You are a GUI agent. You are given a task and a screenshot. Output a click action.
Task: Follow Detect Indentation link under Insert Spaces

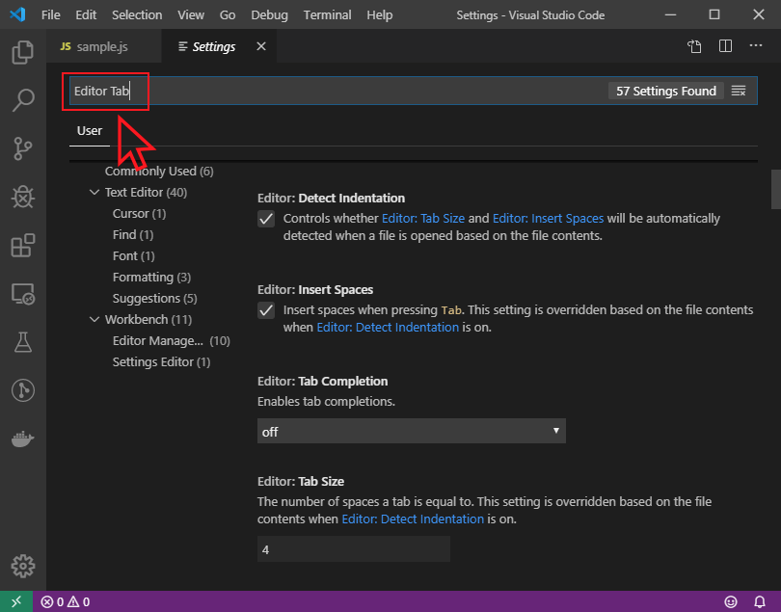tap(388, 327)
